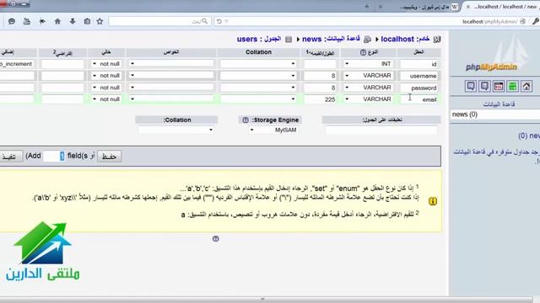Click the table icon before users in the breadcrumb

[289, 40]
